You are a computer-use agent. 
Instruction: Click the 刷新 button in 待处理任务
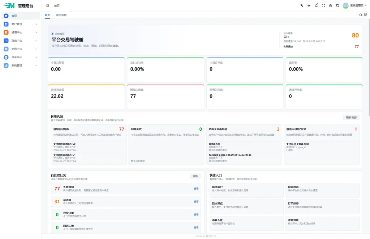tap(195, 176)
